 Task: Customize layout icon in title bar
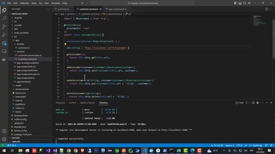coord(249,3)
